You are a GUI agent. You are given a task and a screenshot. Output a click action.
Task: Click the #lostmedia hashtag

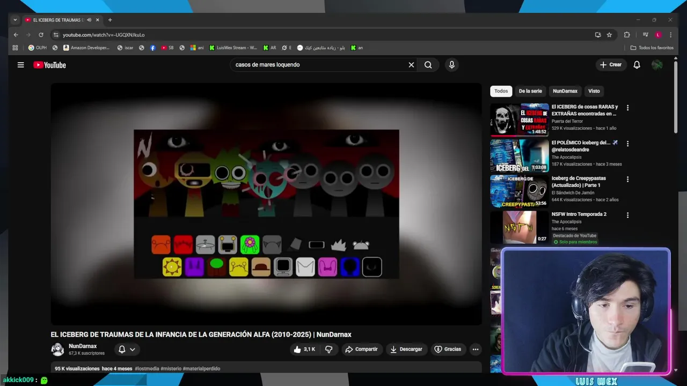click(x=147, y=369)
